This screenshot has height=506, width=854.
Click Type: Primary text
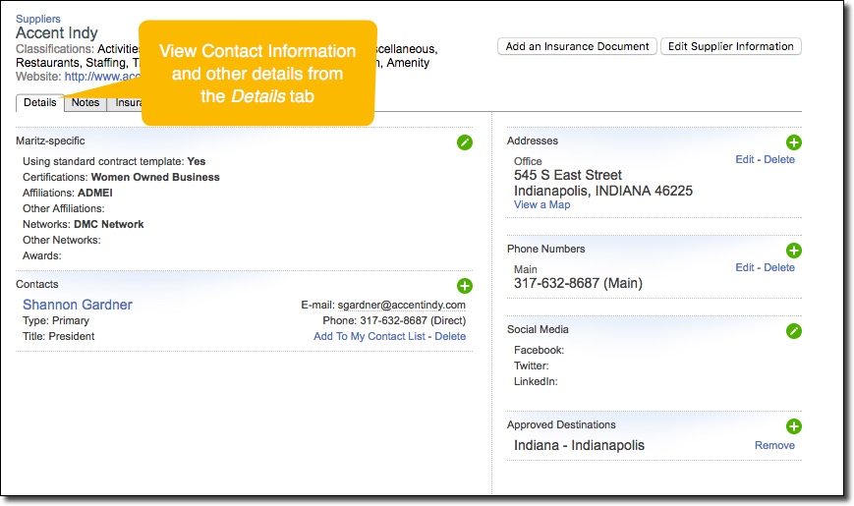coord(56,321)
